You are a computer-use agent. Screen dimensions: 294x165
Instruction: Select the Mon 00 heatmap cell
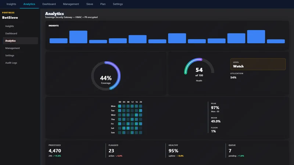point(120,106)
